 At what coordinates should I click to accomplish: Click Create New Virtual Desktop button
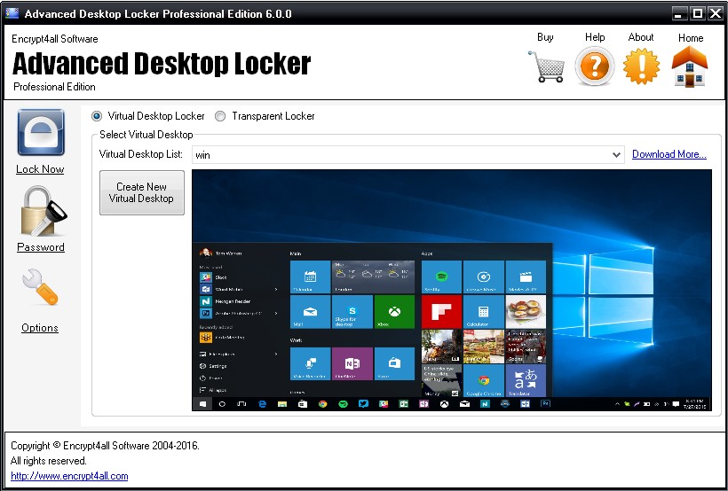pos(142,192)
